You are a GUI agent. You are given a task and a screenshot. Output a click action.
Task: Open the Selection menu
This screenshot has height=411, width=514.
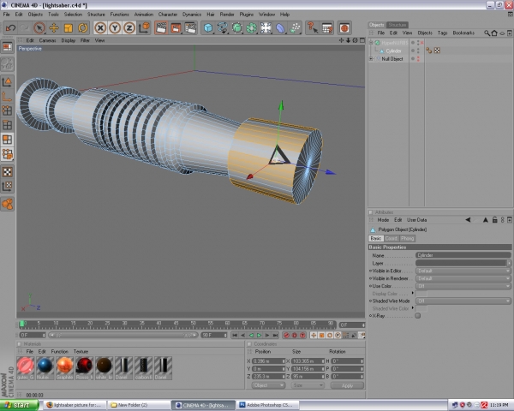pos(73,15)
